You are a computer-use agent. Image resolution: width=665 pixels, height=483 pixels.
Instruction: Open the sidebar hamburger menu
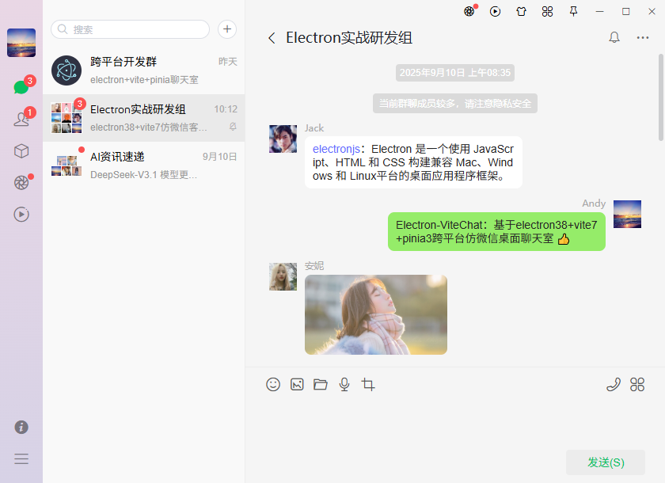click(x=21, y=458)
